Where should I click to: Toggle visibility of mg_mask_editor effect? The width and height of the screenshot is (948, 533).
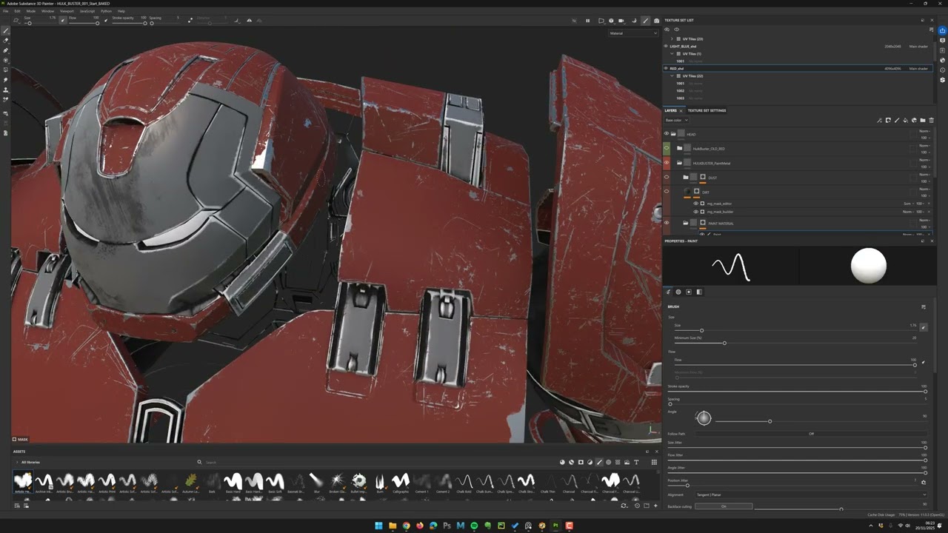point(695,203)
